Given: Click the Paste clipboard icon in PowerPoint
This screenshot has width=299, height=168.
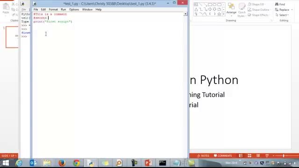Looking at the screenshot, I should 6,7.
